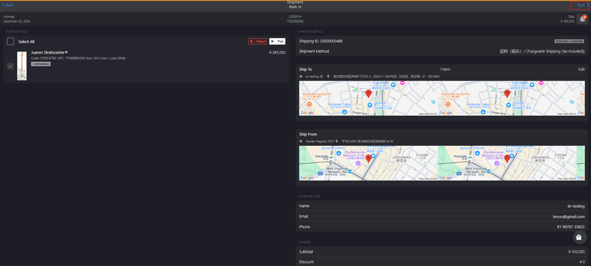
Task: Click the Ship To Tokyo address text
Action: [x=386, y=77]
